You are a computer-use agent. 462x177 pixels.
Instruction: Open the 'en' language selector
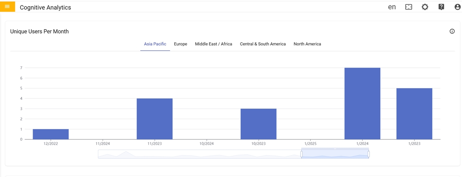392,7
